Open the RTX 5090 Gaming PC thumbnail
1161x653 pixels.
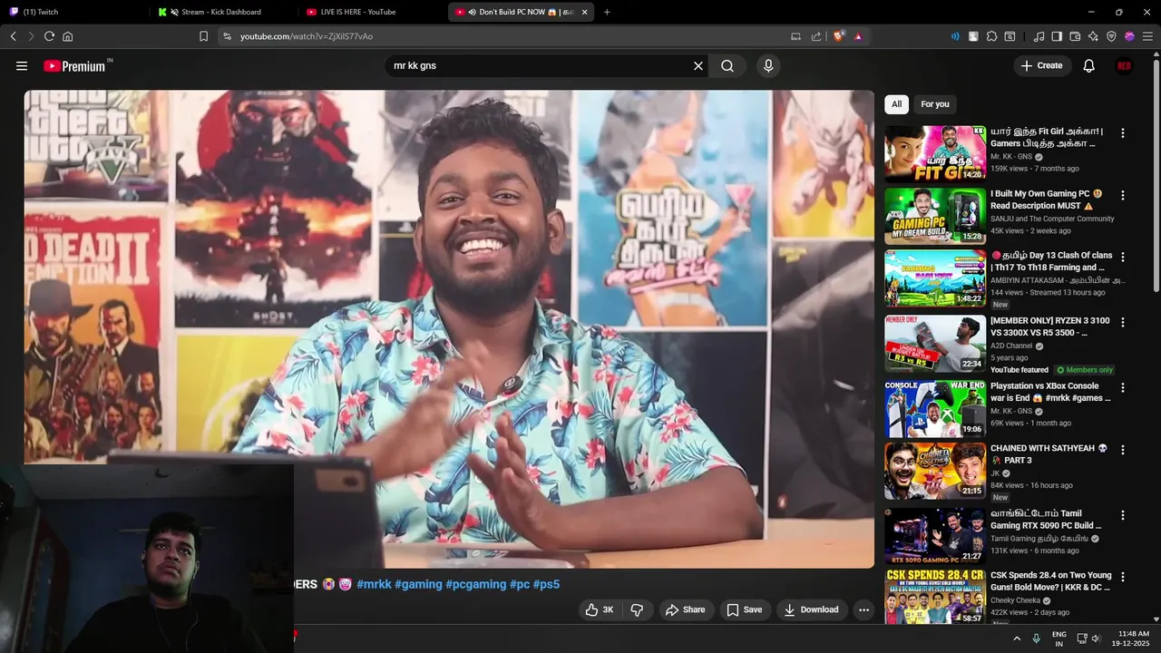[935, 536]
